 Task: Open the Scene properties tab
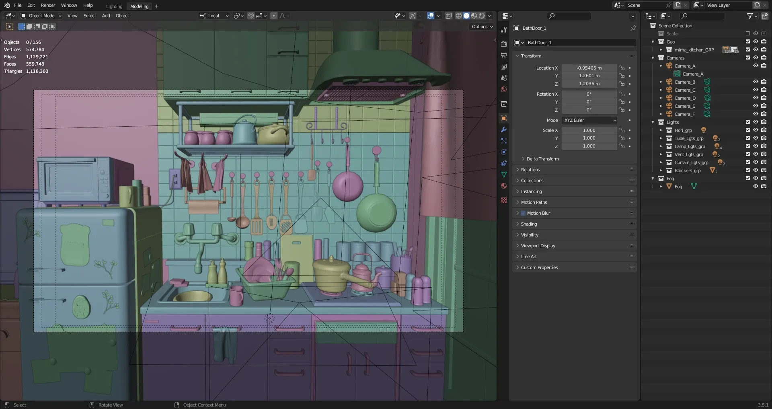point(504,78)
